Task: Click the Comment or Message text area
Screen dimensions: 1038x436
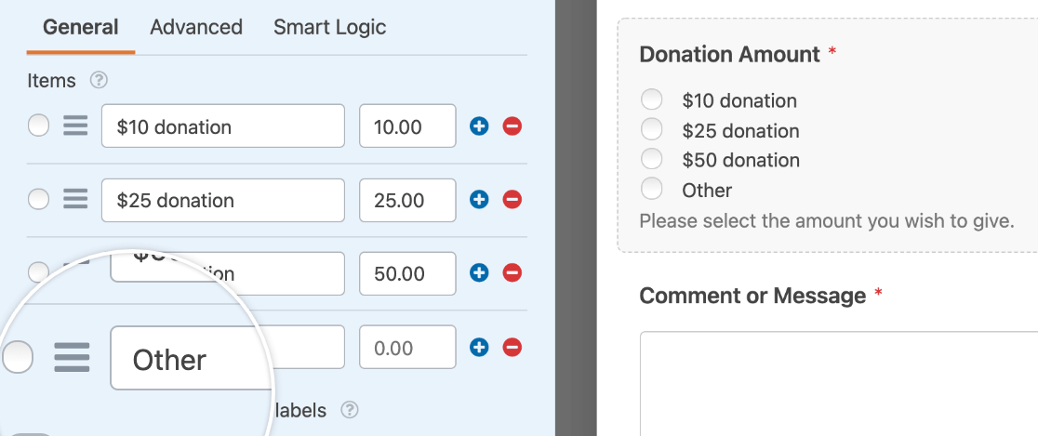Action: point(839,384)
